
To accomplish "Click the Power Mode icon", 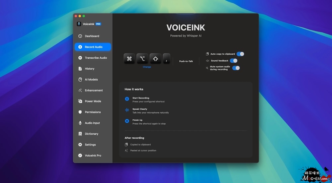I will (80, 101).
